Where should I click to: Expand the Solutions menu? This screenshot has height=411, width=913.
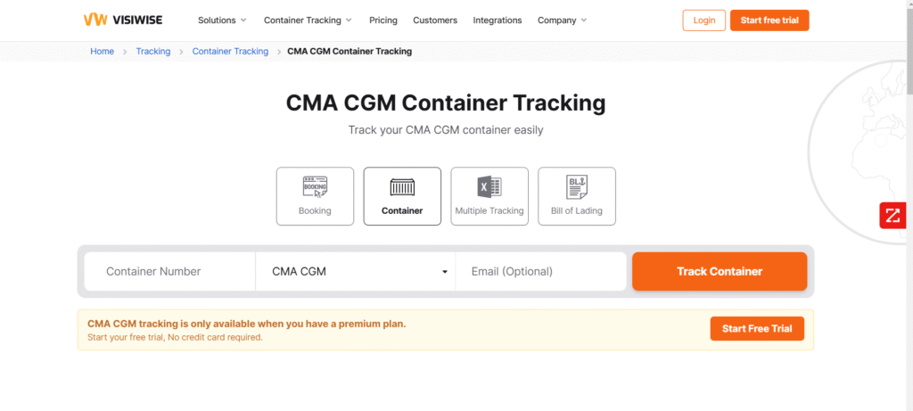pyautogui.click(x=222, y=21)
